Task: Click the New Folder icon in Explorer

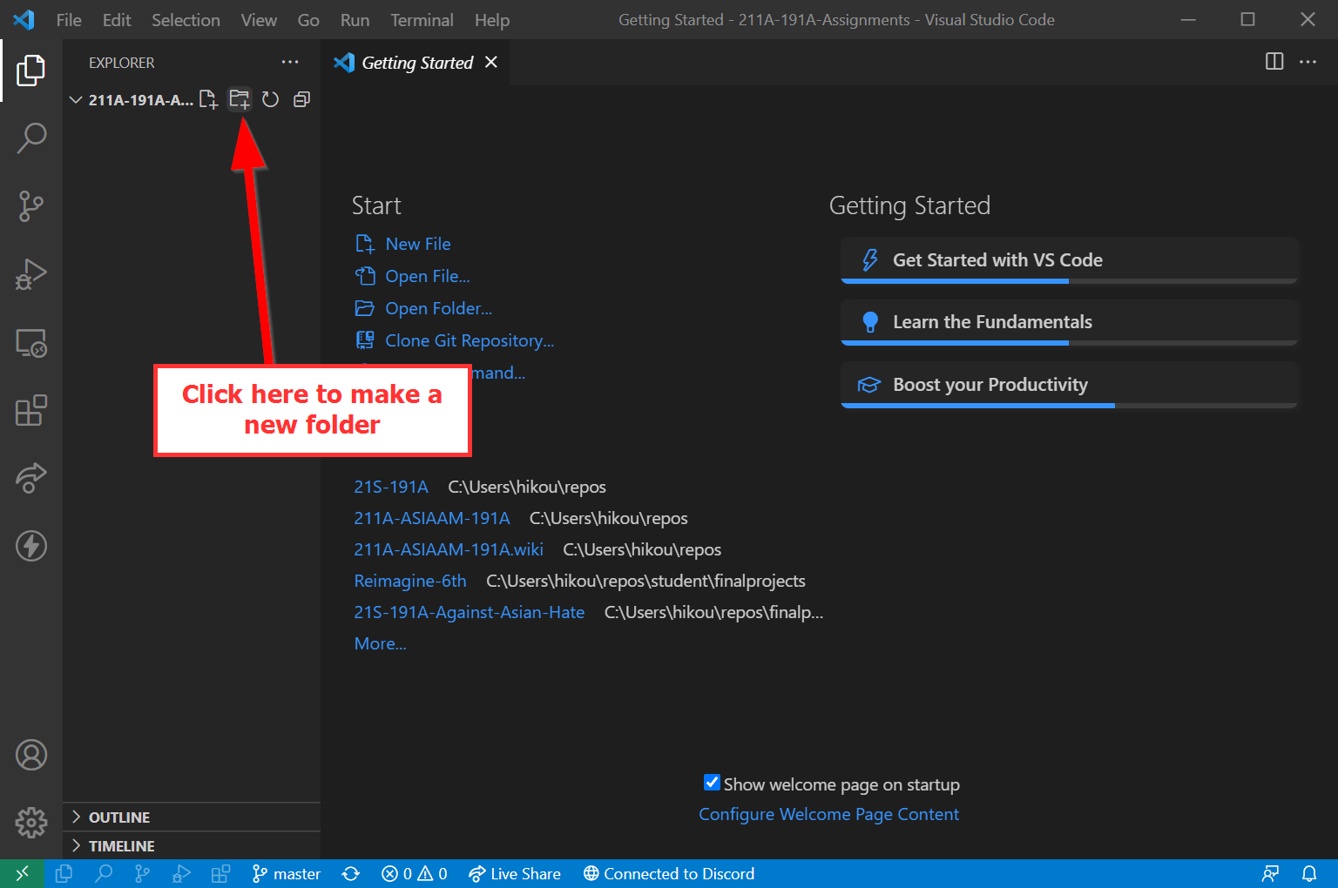Action: [240, 99]
